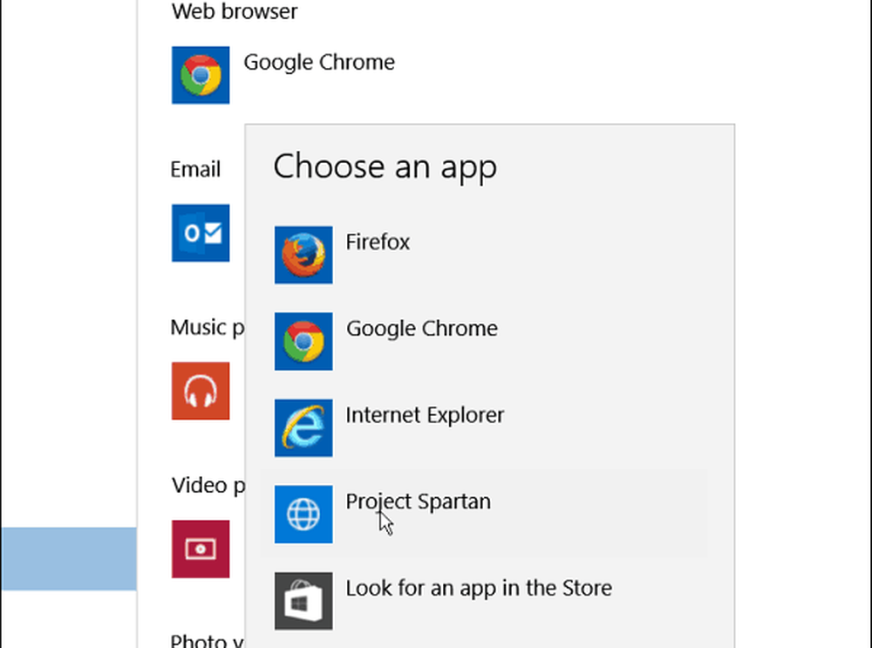
Task: Click the video player app icon
Action: click(201, 549)
